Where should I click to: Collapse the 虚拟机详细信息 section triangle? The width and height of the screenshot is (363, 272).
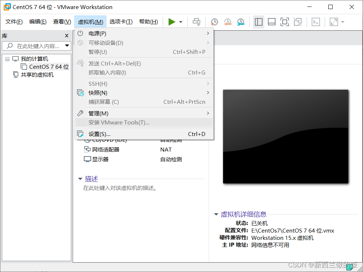216,214
